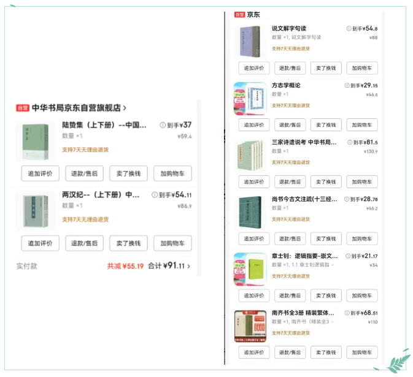Screen dimensions: 413x377
Task: Click 加购物车 for 方志学概论
Action: pyautogui.click(x=362, y=125)
